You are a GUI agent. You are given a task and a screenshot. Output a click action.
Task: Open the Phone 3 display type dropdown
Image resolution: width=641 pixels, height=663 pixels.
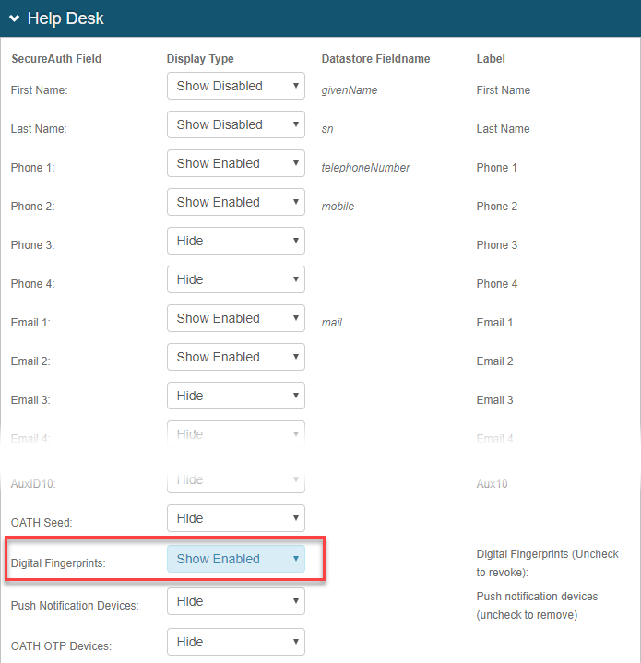tap(235, 242)
